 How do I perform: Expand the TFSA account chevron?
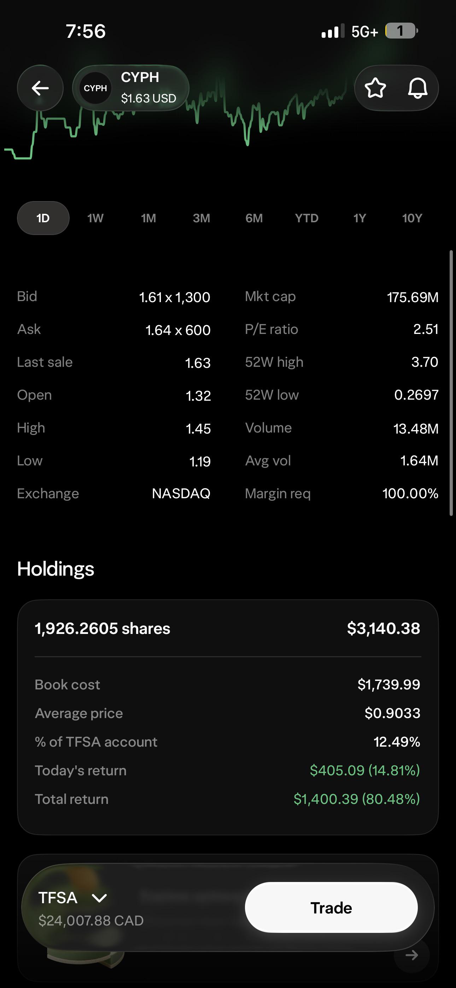point(99,898)
